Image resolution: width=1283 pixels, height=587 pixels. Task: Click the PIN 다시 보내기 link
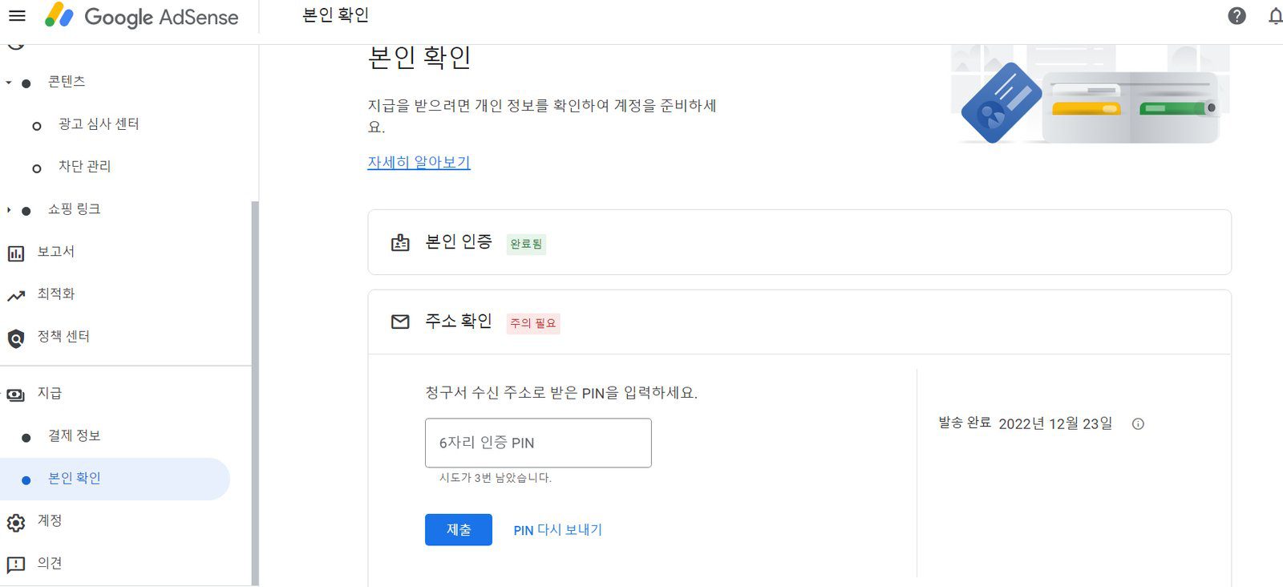pos(557,530)
